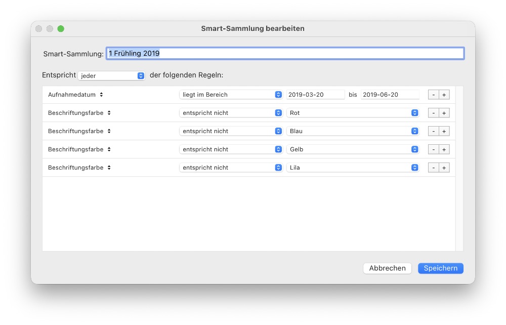
Task: Add a rule after the Blau row
Action: [x=444, y=131]
